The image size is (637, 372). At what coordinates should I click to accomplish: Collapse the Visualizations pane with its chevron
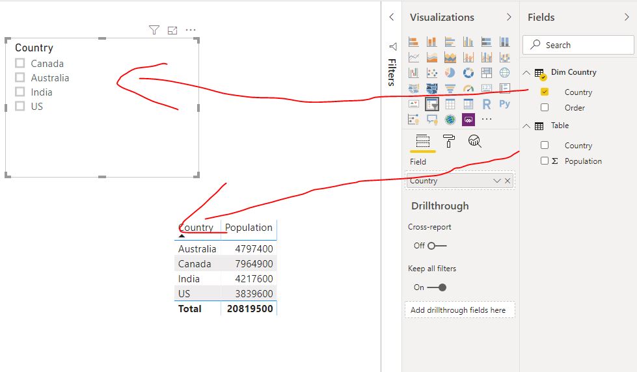point(509,17)
